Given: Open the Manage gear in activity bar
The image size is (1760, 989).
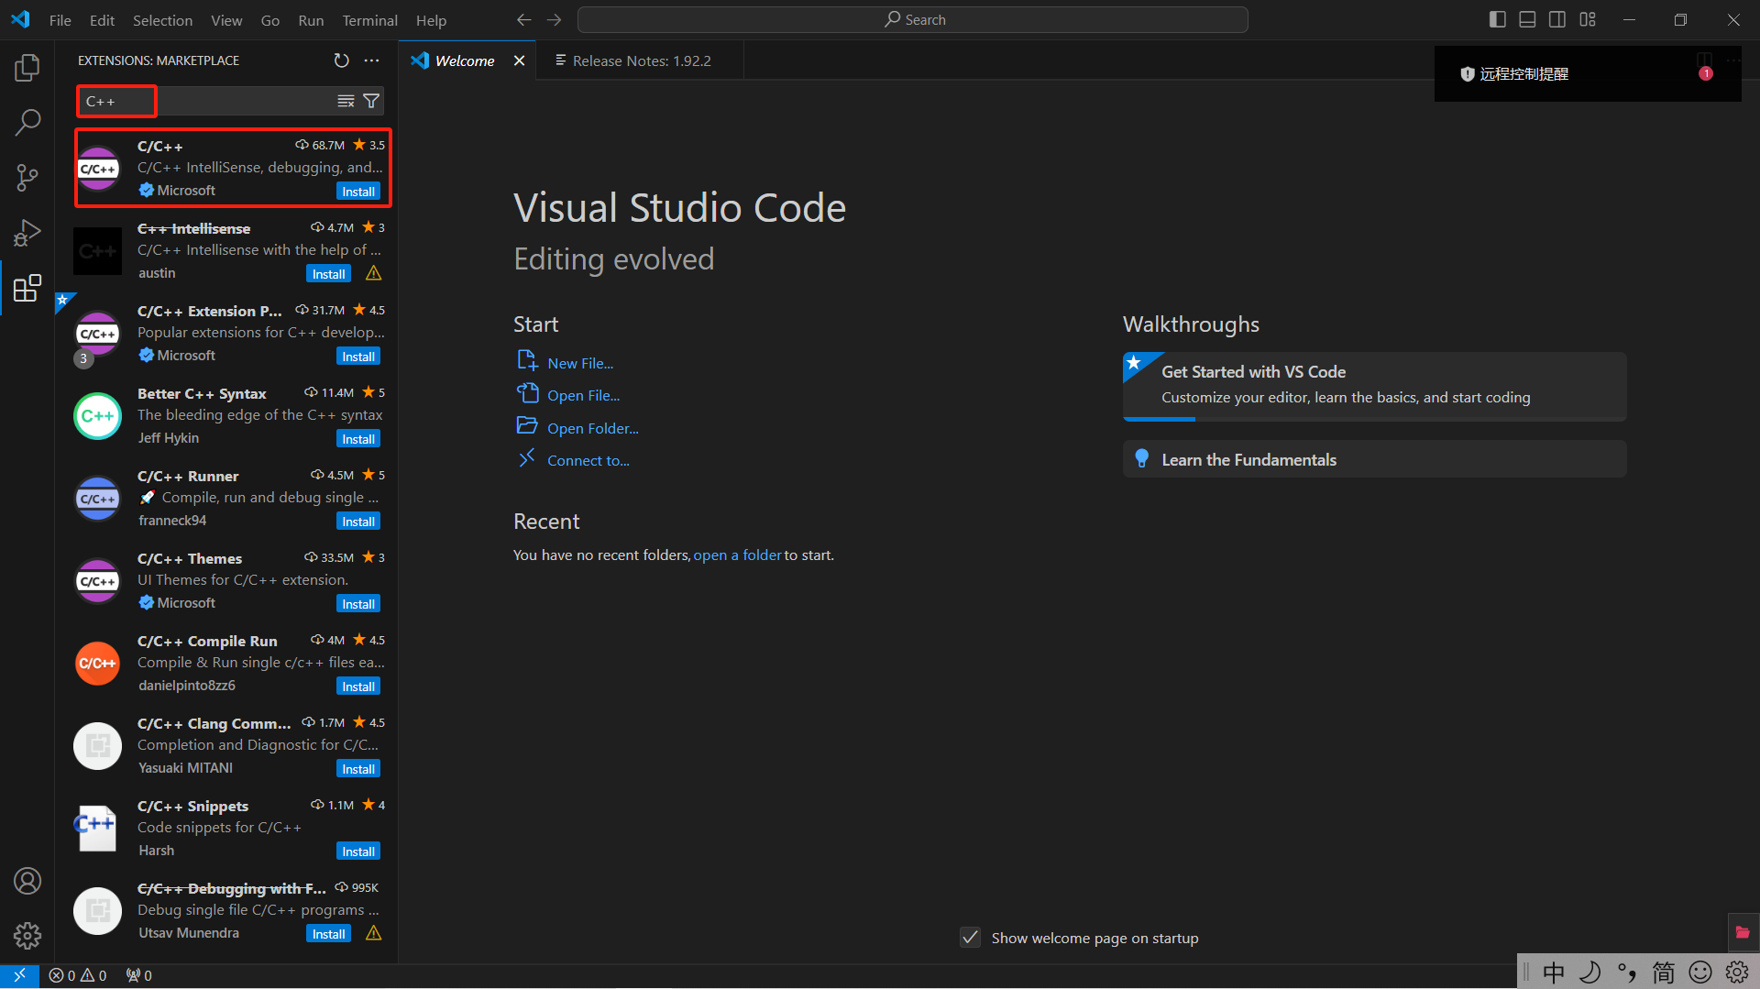Looking at the screenshot, I should click(27, 936).
